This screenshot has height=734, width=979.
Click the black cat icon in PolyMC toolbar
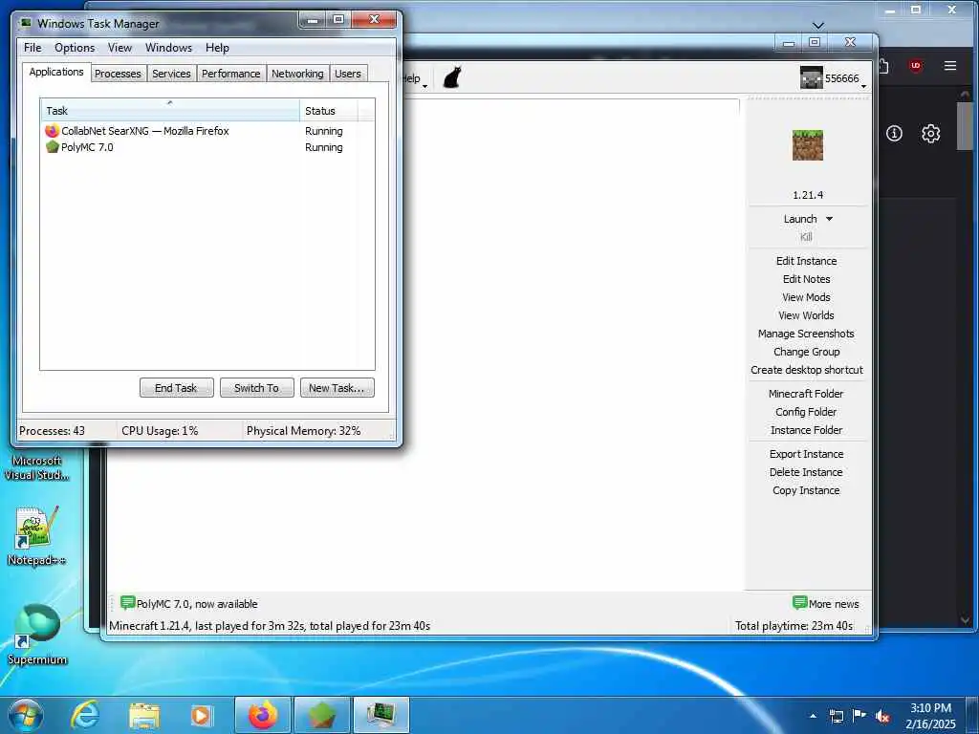click(452, 77)
